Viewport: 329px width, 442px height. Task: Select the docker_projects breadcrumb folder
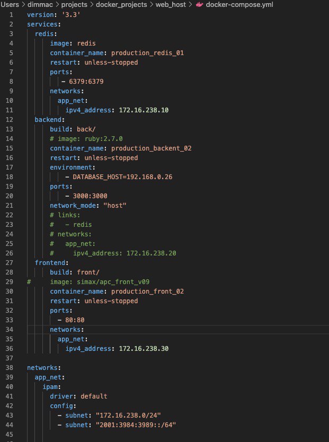tap(121, 5)
